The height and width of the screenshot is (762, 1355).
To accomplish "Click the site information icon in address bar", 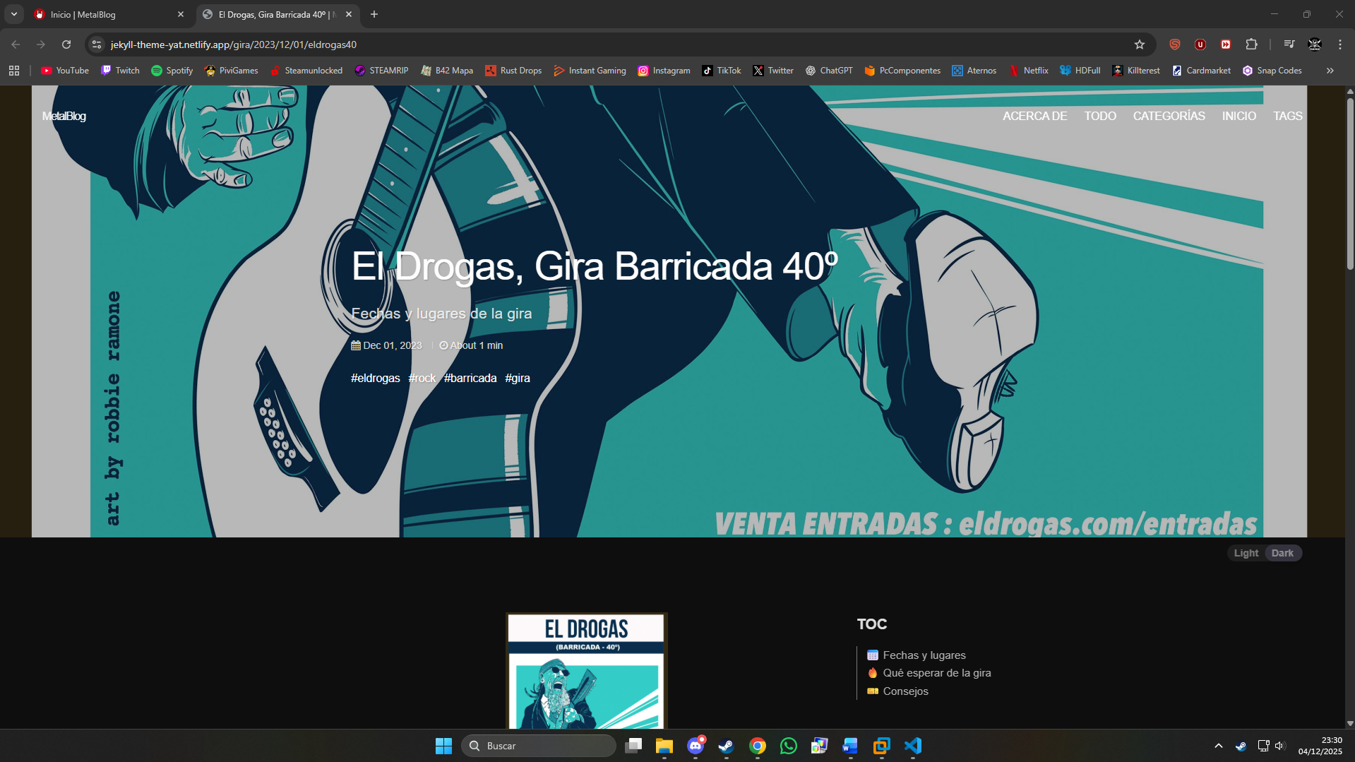I will 97,44.
